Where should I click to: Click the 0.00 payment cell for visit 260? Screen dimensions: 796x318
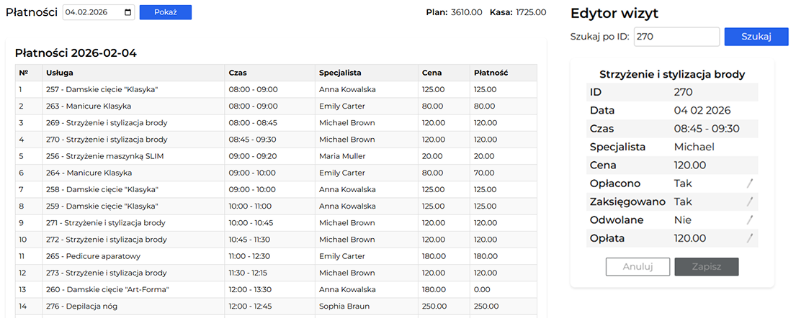tap(484, 289)
